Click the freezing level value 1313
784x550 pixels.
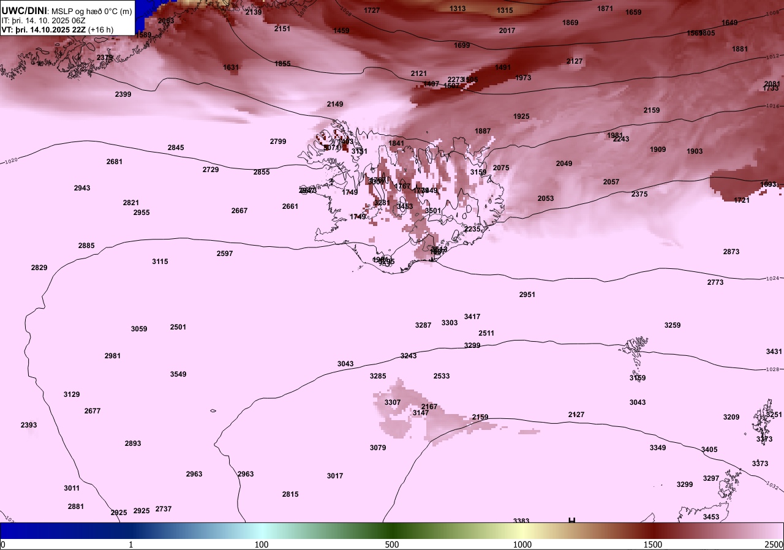click(458, 9)
